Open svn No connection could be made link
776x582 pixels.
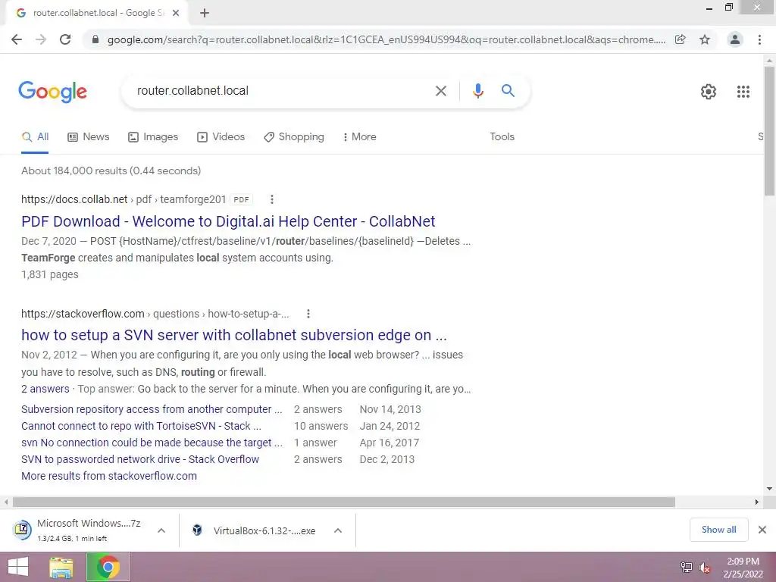(x=152, y=443)
